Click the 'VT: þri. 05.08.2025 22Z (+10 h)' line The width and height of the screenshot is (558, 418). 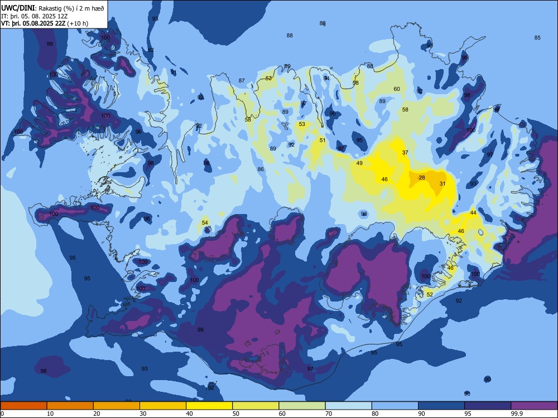pyautogui.click(x=45, y=23)
